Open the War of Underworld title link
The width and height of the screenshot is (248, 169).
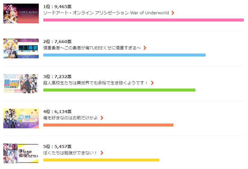click(106, 13)
